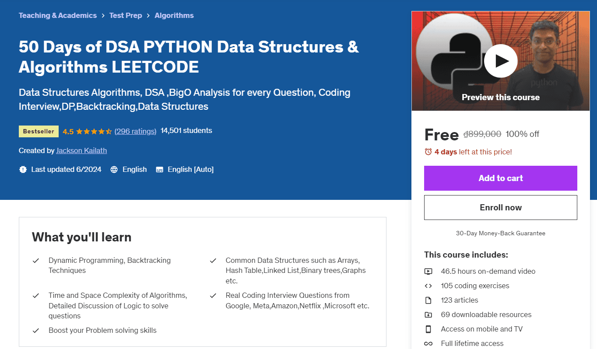This screenshot has height=349, width=597.
Task: Click the coding exercises brackets icon
Action: (x=428, y=286)
